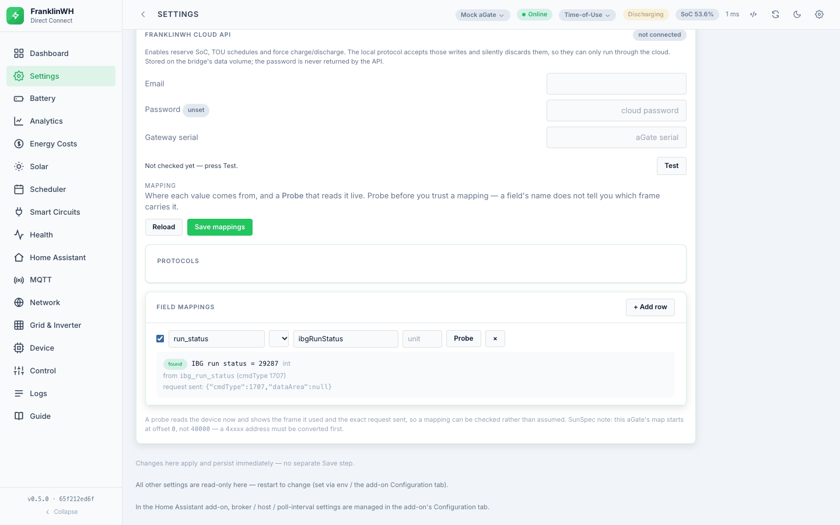Open the Time-of-Use mode dropdown
Viewport: 840px width, 525px height.
click(587, 15)
